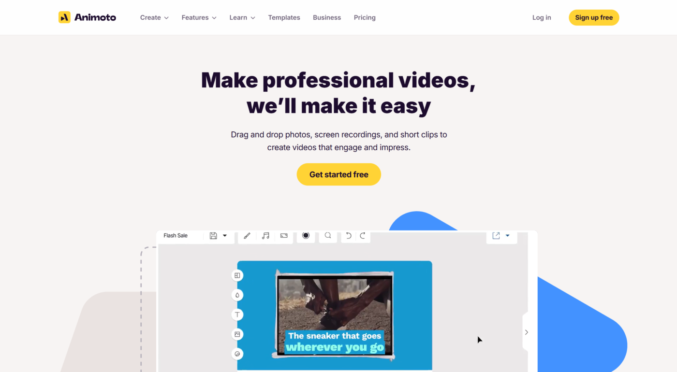This screenshot has width=677, height=372.
Task: Expand the Create dropdown menu
Action: (x=154, y=17)
